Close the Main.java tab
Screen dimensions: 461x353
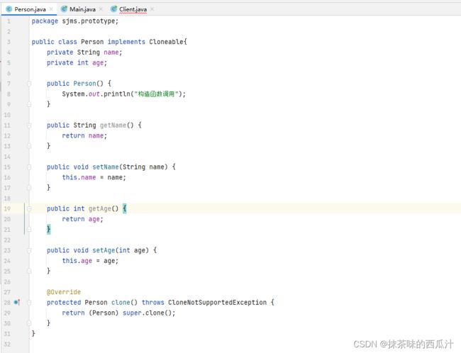101,9
